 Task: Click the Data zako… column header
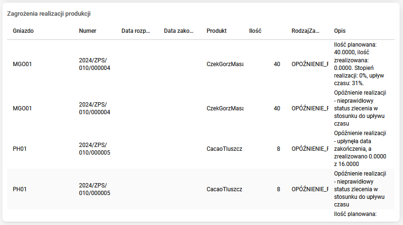(178, 31)
